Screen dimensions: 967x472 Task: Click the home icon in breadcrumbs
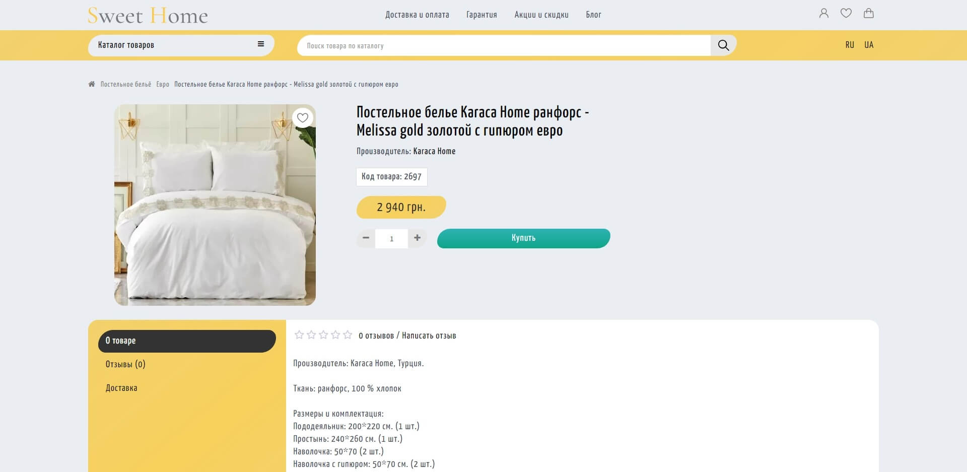pos(92,84)
